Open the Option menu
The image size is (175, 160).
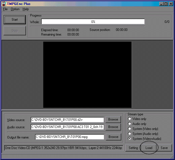15,9
